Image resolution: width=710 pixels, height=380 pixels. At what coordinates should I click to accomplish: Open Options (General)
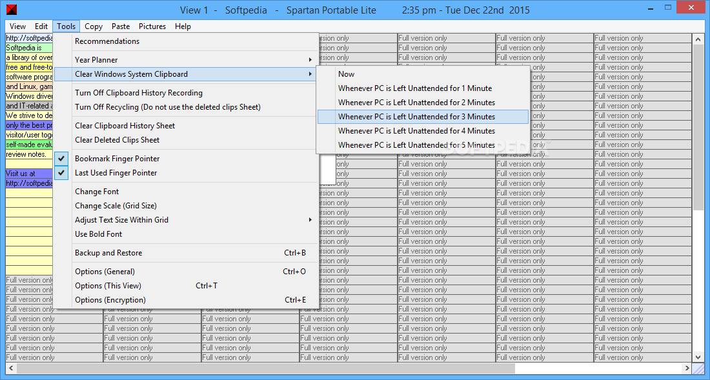[186, 272]
